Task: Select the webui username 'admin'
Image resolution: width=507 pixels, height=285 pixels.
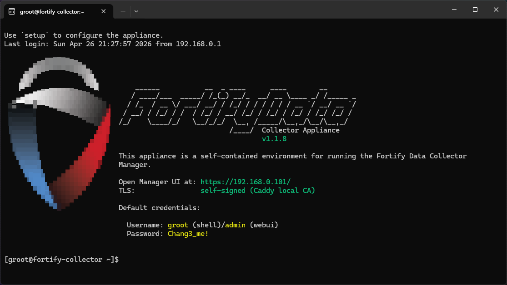Action: (x=235, y=225)
